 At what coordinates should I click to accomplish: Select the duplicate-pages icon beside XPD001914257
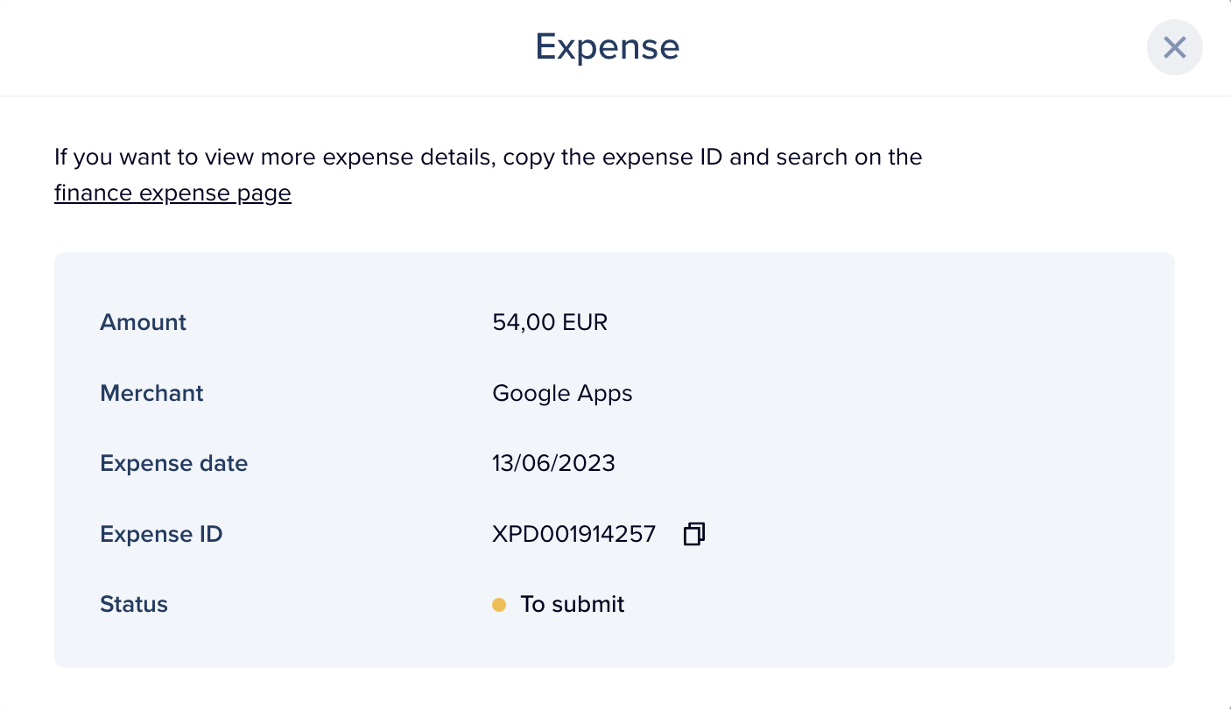(693, 534)
